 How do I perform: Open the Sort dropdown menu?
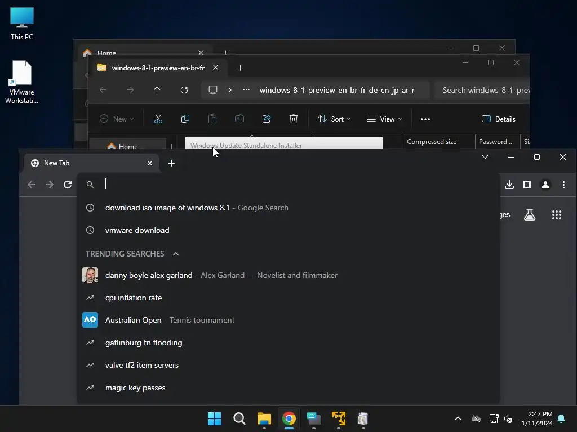[334, 119]
